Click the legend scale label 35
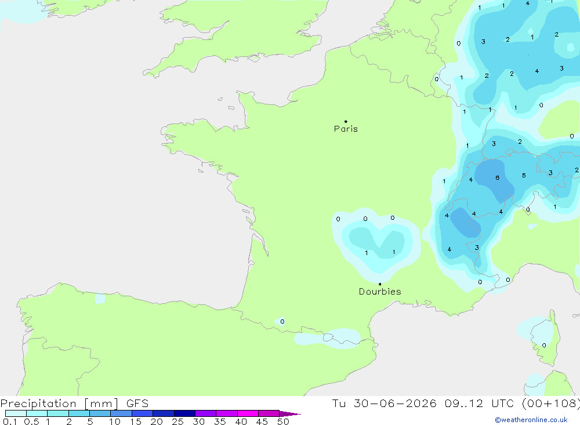 point(220,422)
